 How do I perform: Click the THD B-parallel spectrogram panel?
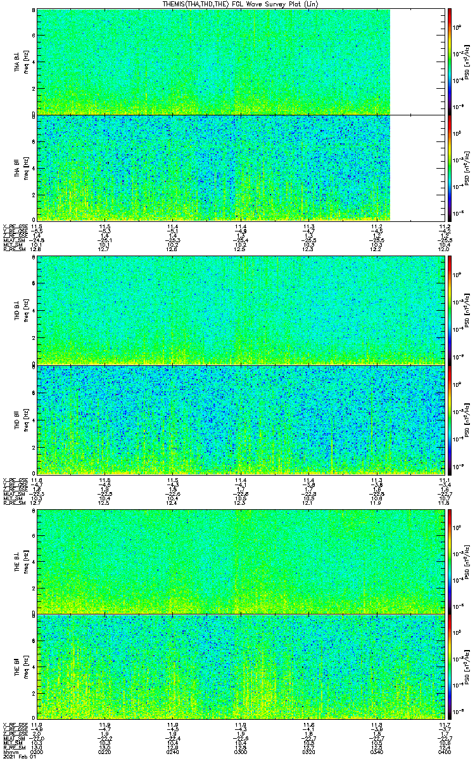(241, 419)
